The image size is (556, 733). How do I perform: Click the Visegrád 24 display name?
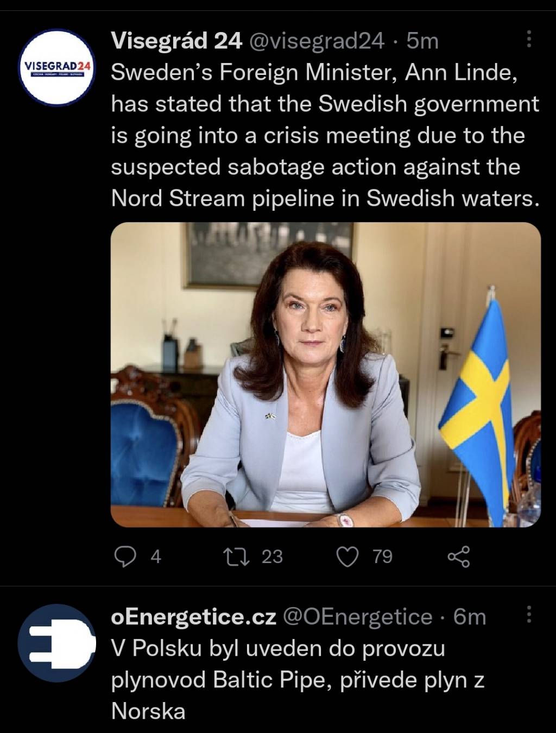coord(176,41)
